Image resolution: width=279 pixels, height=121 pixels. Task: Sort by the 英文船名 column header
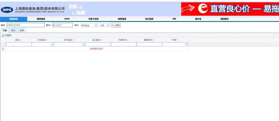69,40
